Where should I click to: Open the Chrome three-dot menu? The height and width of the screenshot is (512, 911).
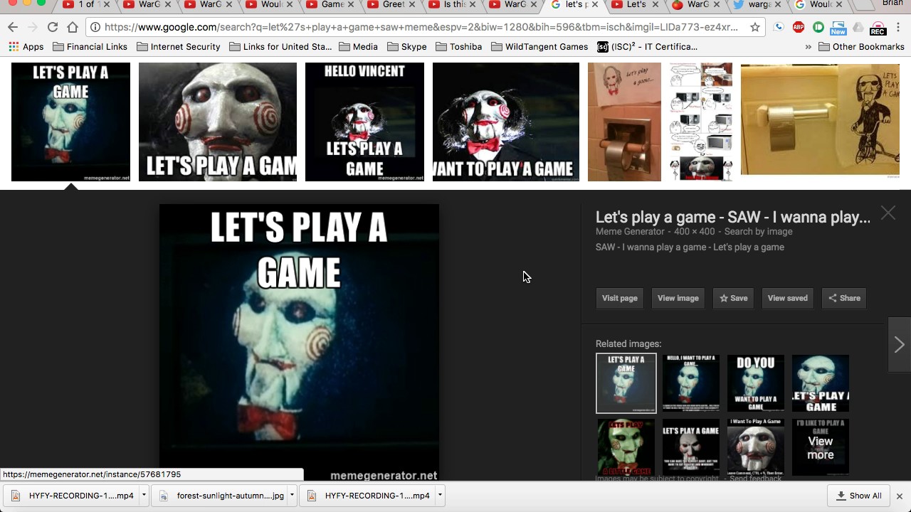click(898, 28)
